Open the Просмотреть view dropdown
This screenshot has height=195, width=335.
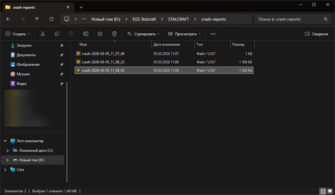184,34
